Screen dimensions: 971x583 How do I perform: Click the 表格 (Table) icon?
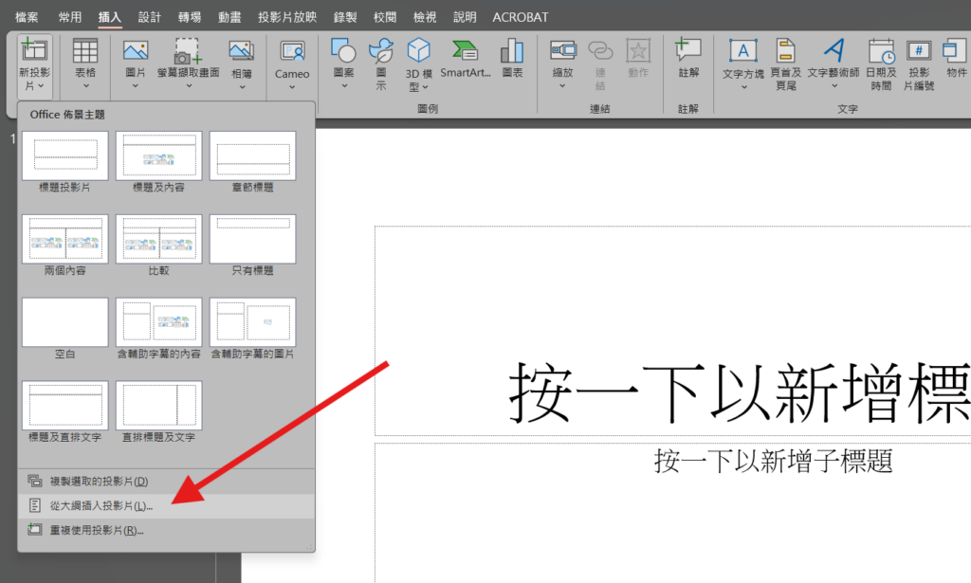(x=85, y=52)
